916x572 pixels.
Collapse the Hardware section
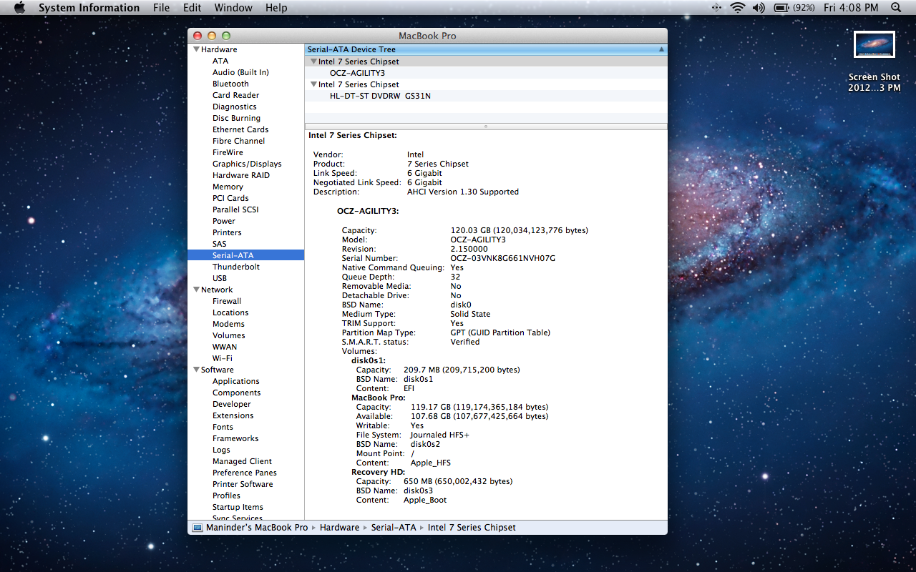point(195,49)
